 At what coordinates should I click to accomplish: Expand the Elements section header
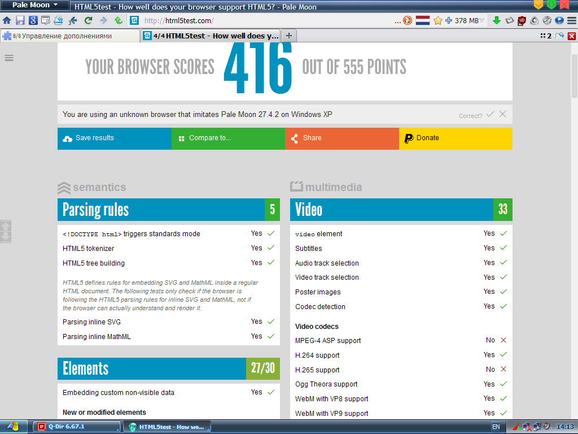tap(168, 368)
